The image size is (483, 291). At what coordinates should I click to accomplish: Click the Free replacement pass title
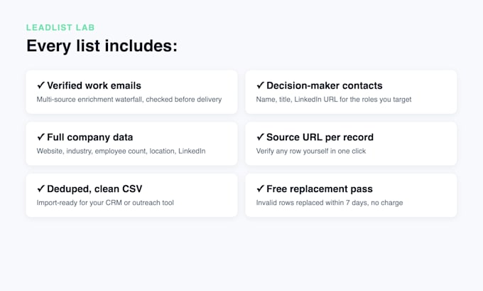point(320,189)
